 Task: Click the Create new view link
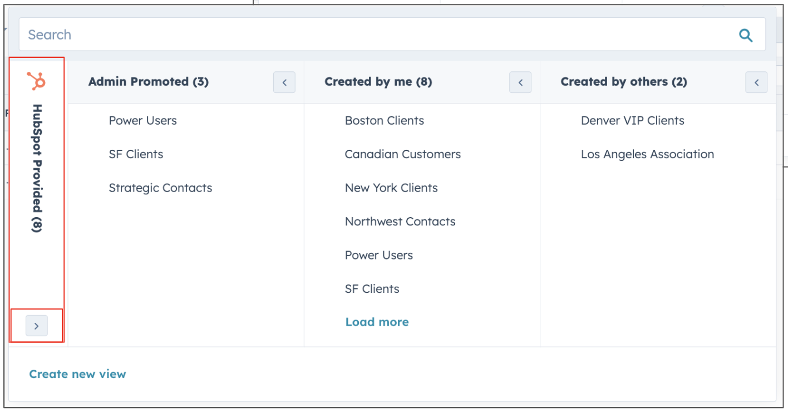click(78, 374)
